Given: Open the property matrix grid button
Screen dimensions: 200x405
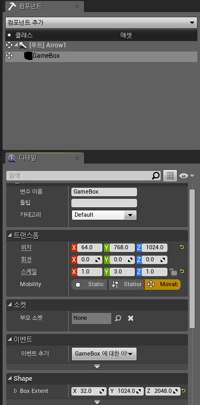Looking at the screenshot, I should click(x=170, y=176).
